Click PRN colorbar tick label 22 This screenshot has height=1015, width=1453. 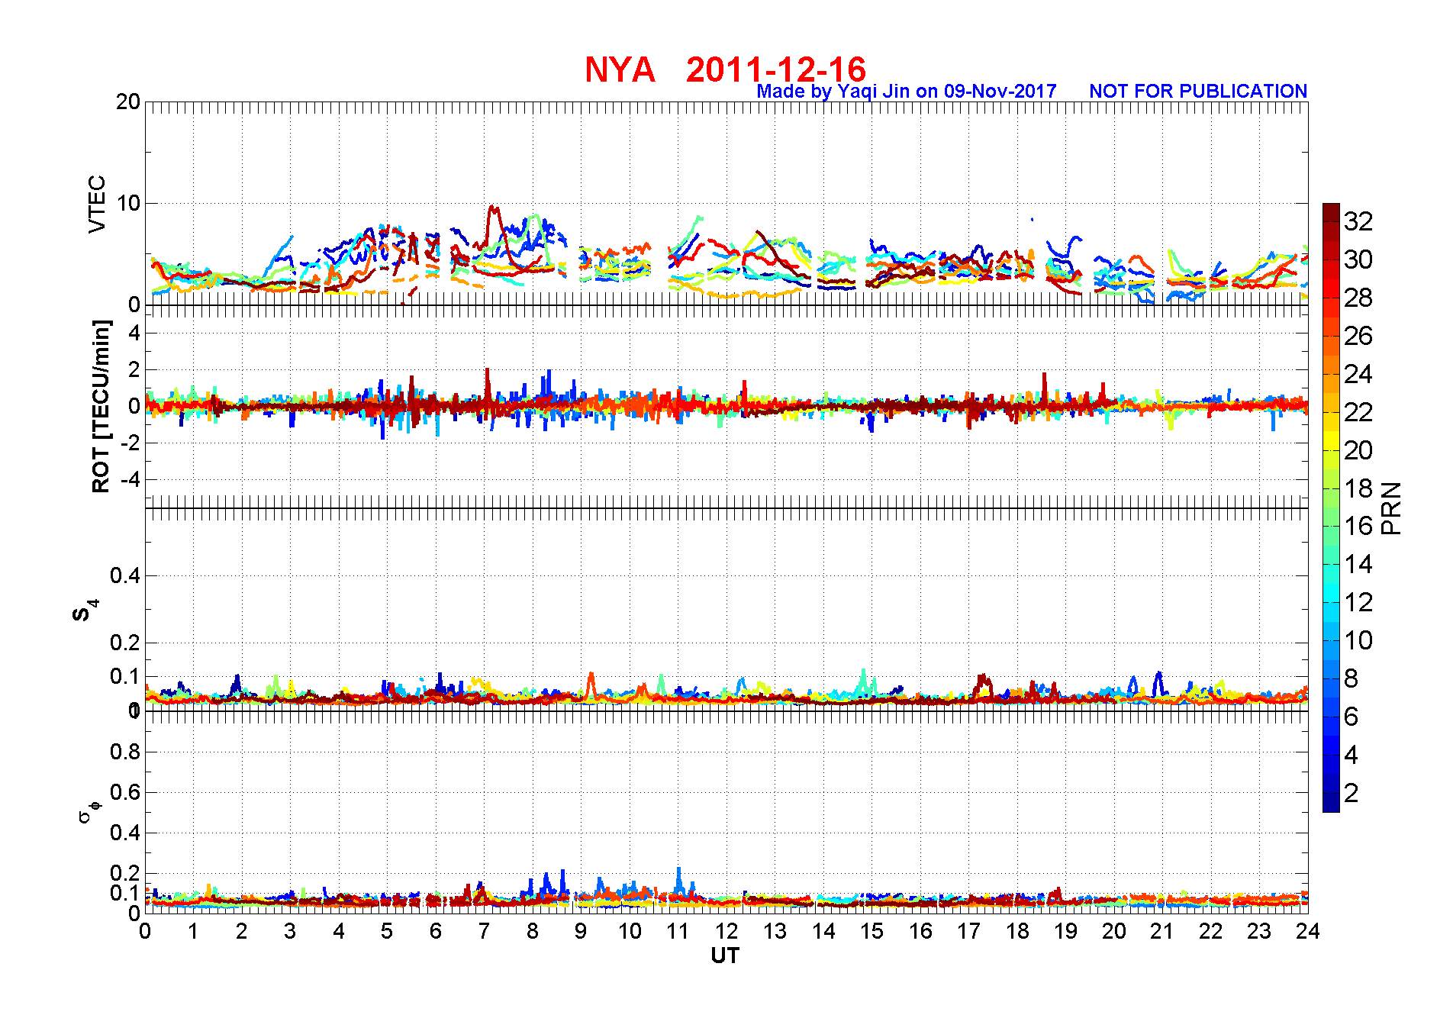coord(1358,412)
